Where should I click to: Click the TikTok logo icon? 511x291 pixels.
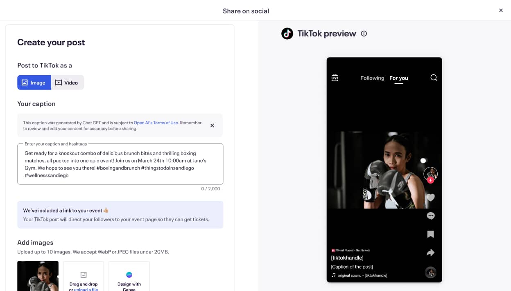coord(287,34)
